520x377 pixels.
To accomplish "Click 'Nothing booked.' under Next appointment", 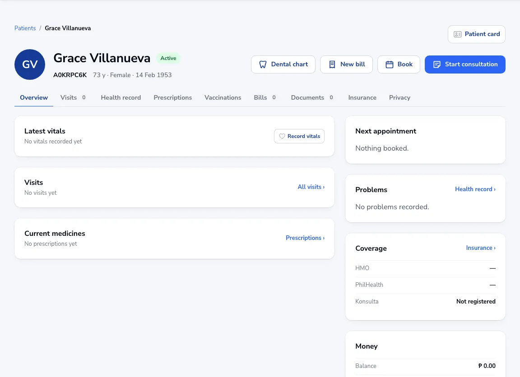I will [x=382, y=148].
